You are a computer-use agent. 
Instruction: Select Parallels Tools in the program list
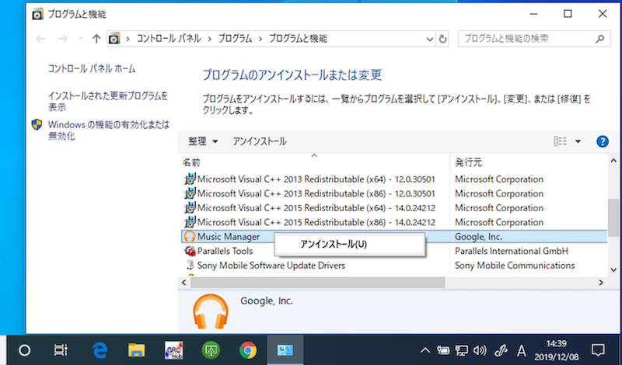tap(225, 251)
